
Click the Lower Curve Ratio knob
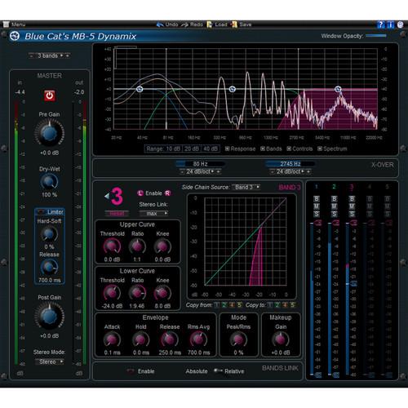point(137,293)
